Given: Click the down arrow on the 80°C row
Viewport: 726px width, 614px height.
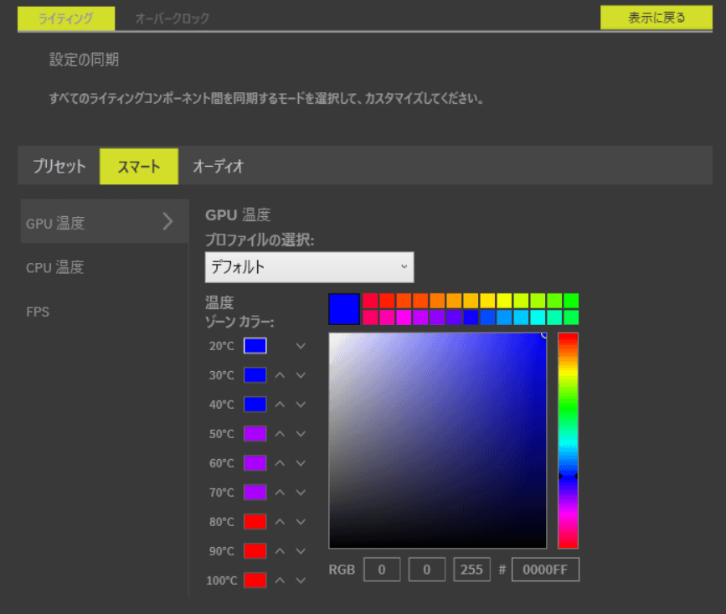Looking at the screenshot, I should 301,522.
